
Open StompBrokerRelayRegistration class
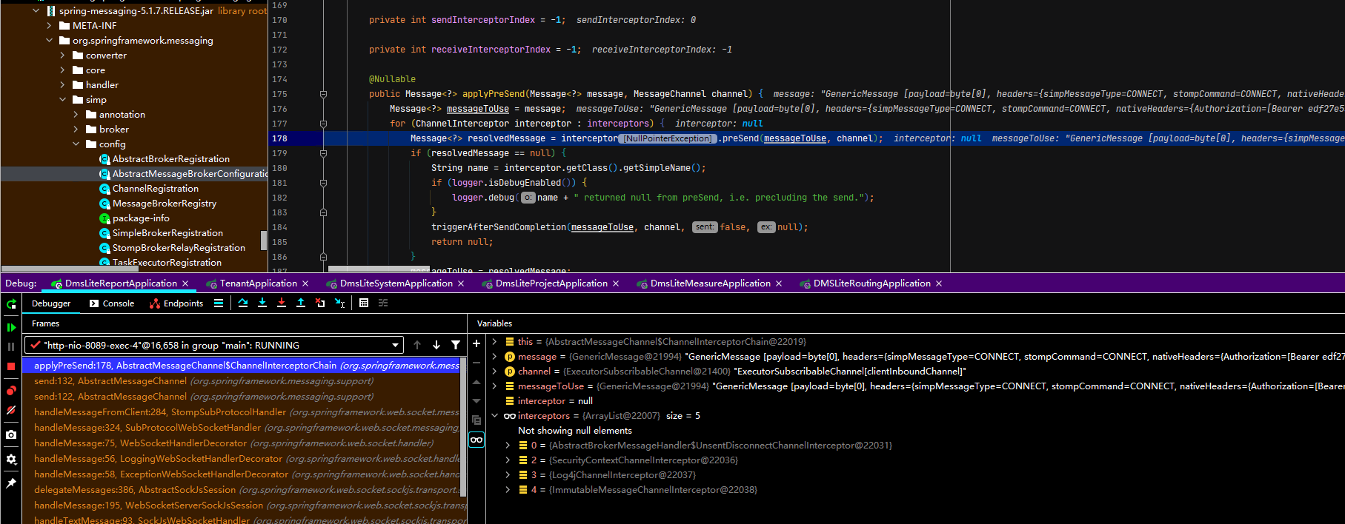coord(179,248)
